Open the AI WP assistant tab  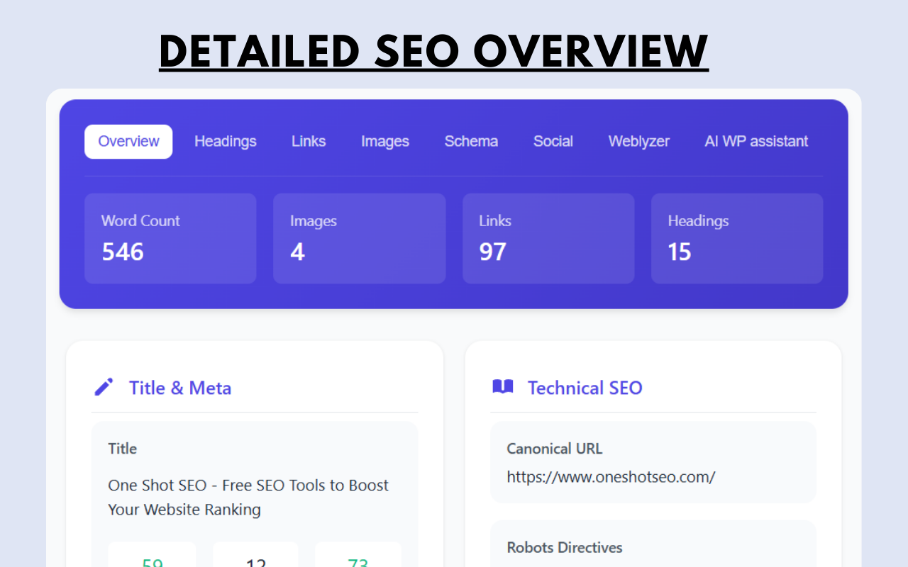pos(756,142)
